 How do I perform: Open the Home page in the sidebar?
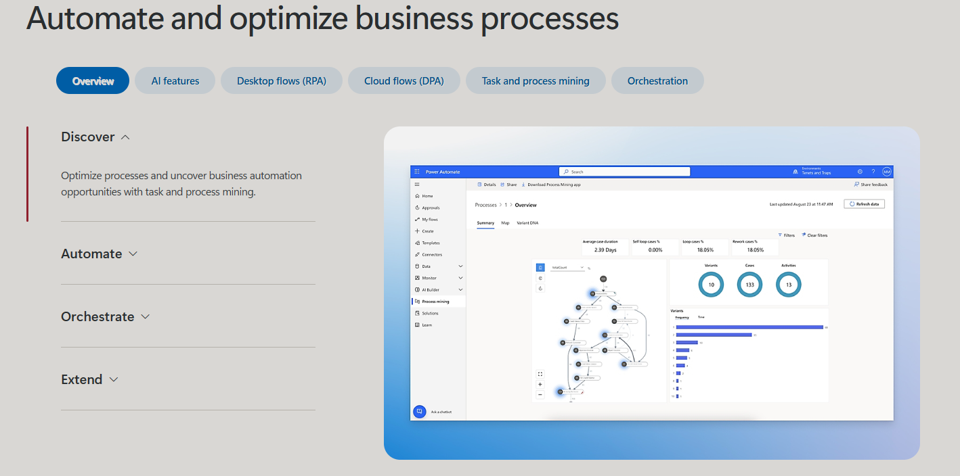(428, 196)
